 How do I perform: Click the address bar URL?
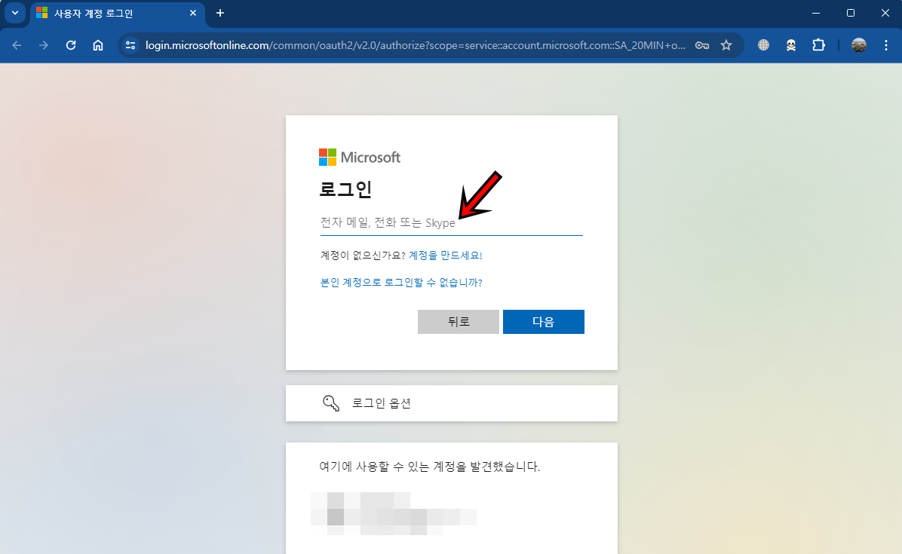click(x=415, y=45)
